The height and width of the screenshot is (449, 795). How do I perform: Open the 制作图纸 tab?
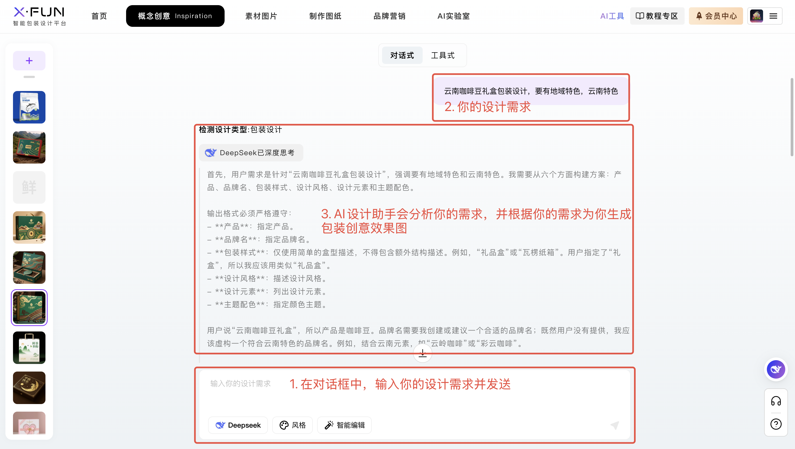click(x=325, y=16)
